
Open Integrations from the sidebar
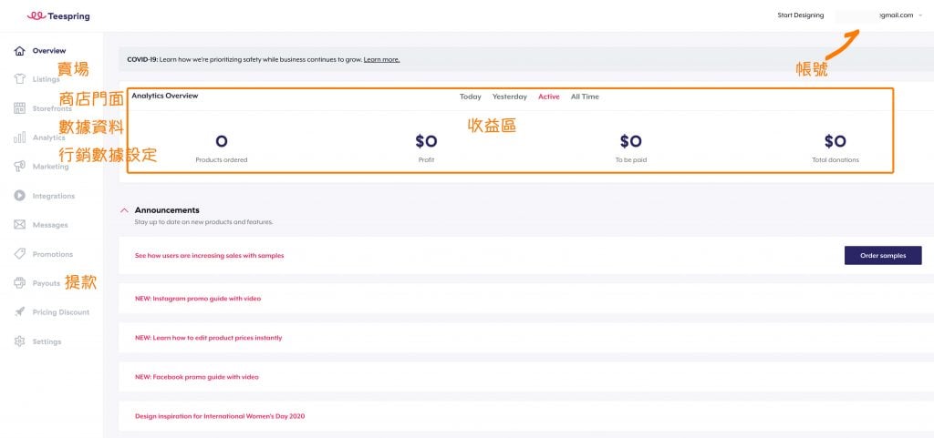pos(54,196)
